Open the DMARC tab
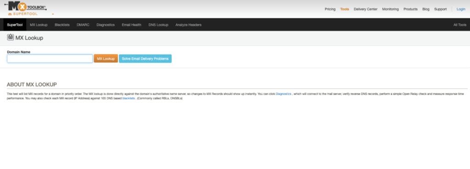This screenshot has height=169, width=470. (x=83, y=25)
